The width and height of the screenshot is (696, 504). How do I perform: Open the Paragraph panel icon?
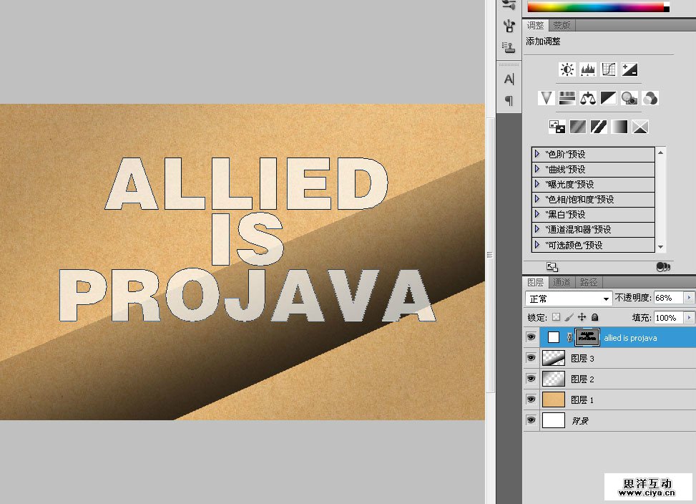point(509,100)
